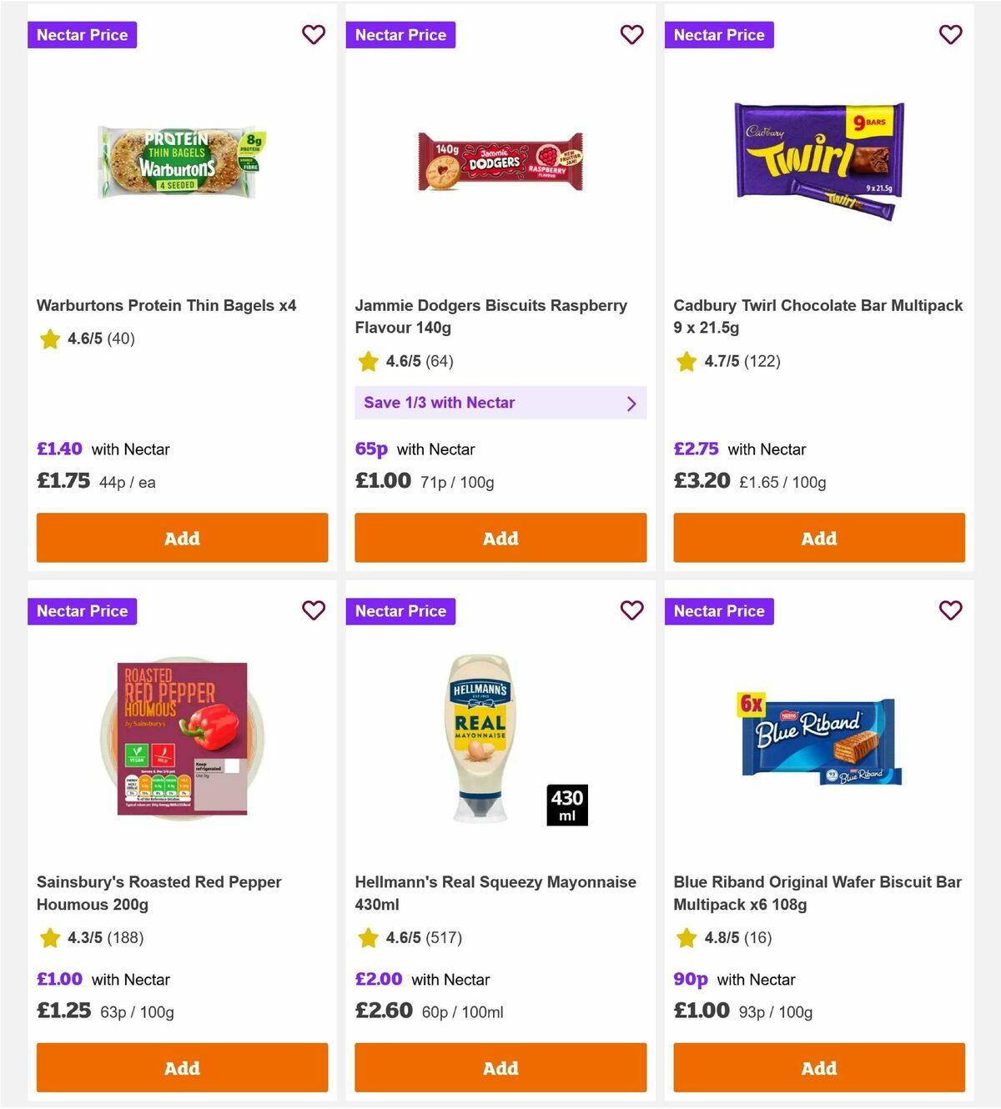Select Nectar Price label on Blue Riband

coord(719,611)
